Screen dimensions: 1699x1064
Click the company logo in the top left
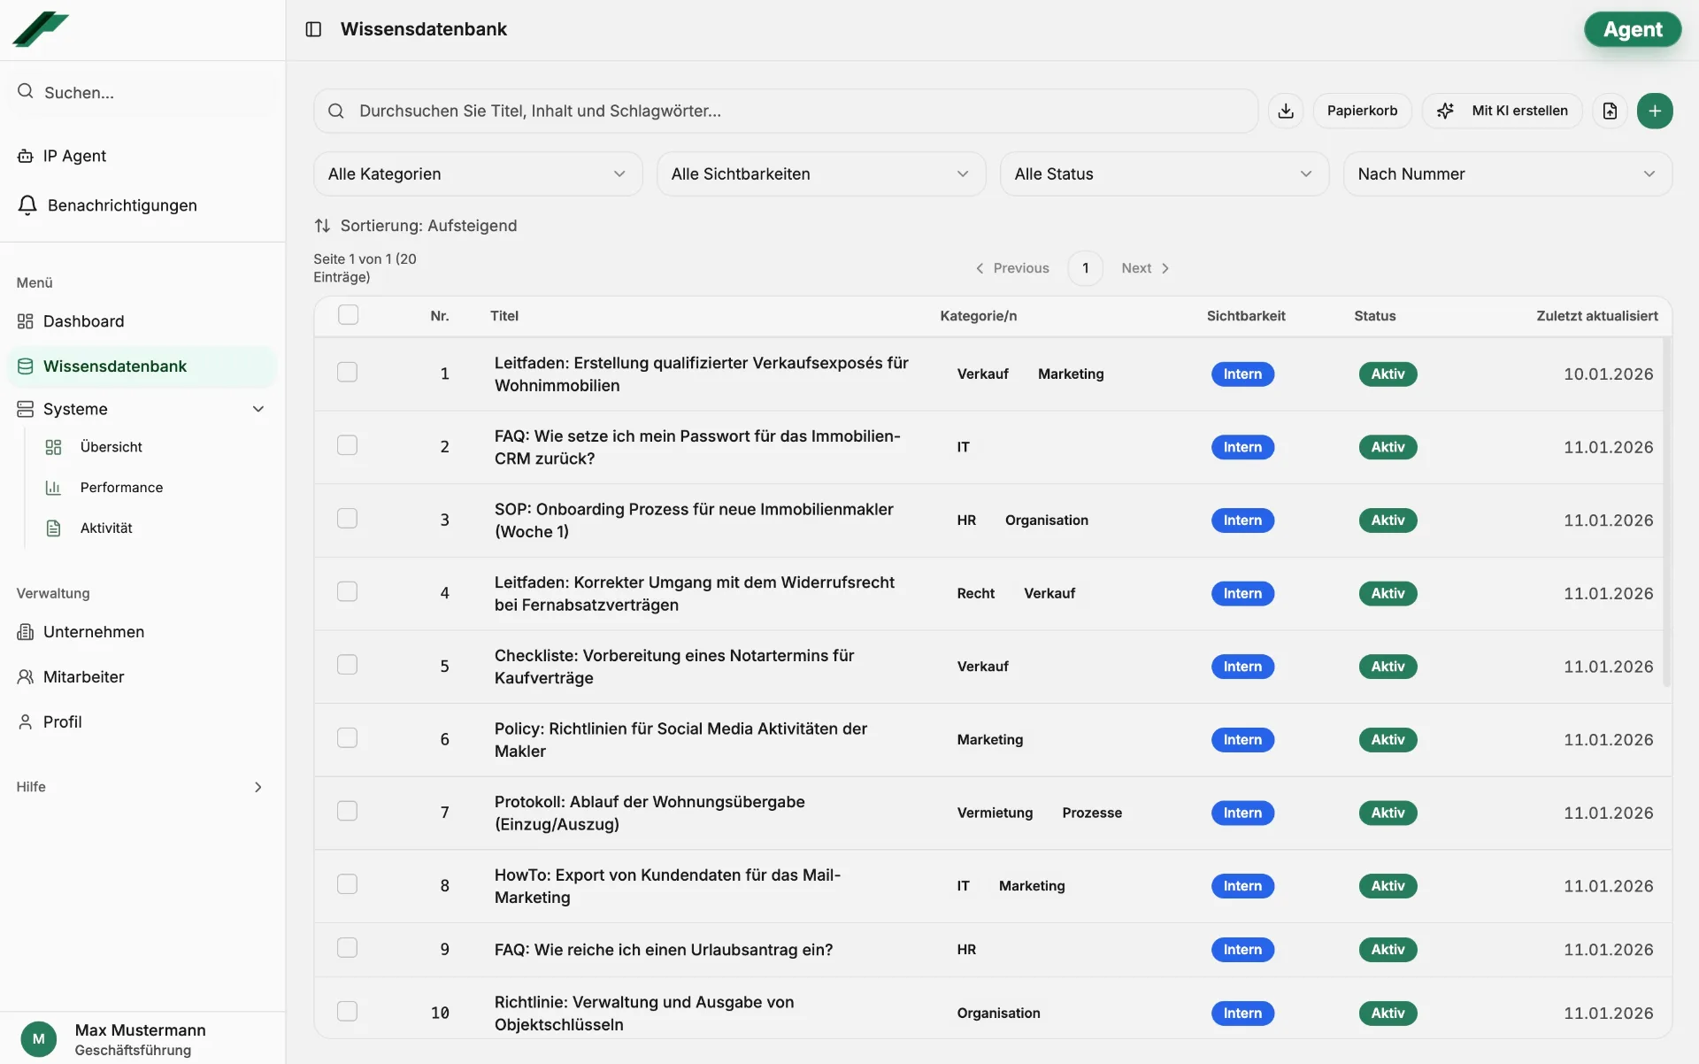pyautogui.click(x=40, y=29)
